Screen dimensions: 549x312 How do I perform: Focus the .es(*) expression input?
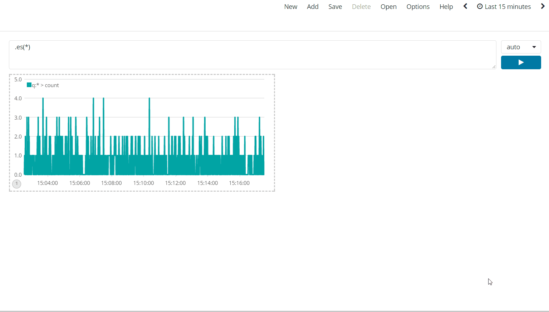click(x=253, y=55)
